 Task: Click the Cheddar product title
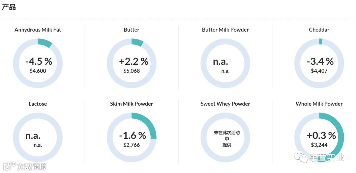[x=319, y=30]
